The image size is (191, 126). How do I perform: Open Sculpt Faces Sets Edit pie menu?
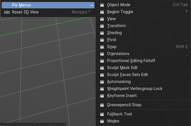click(143, 75)
